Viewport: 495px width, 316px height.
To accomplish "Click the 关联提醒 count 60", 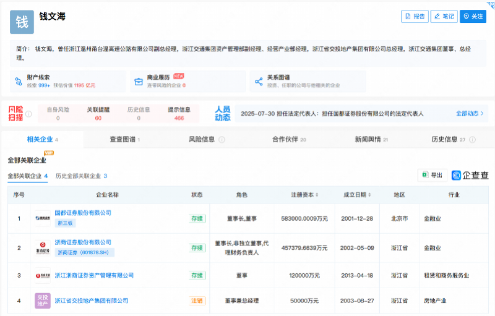I will 98,117.
